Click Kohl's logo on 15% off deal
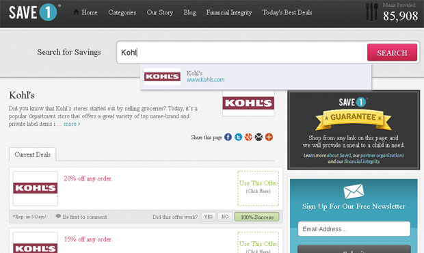 coord(36,243)
